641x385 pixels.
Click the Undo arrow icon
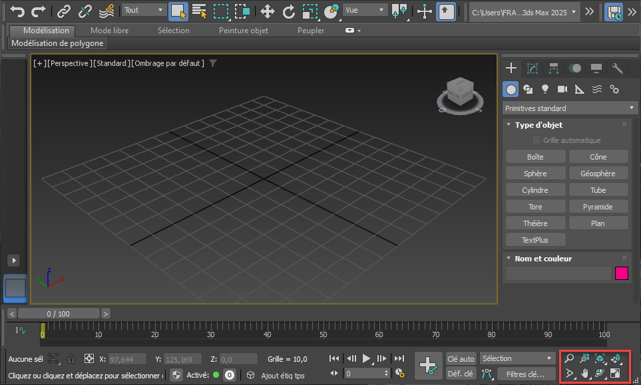point(18,11)
